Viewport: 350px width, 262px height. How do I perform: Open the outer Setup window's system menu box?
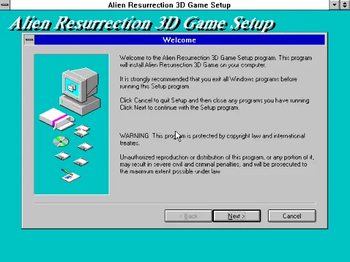(x=5, y=5)
